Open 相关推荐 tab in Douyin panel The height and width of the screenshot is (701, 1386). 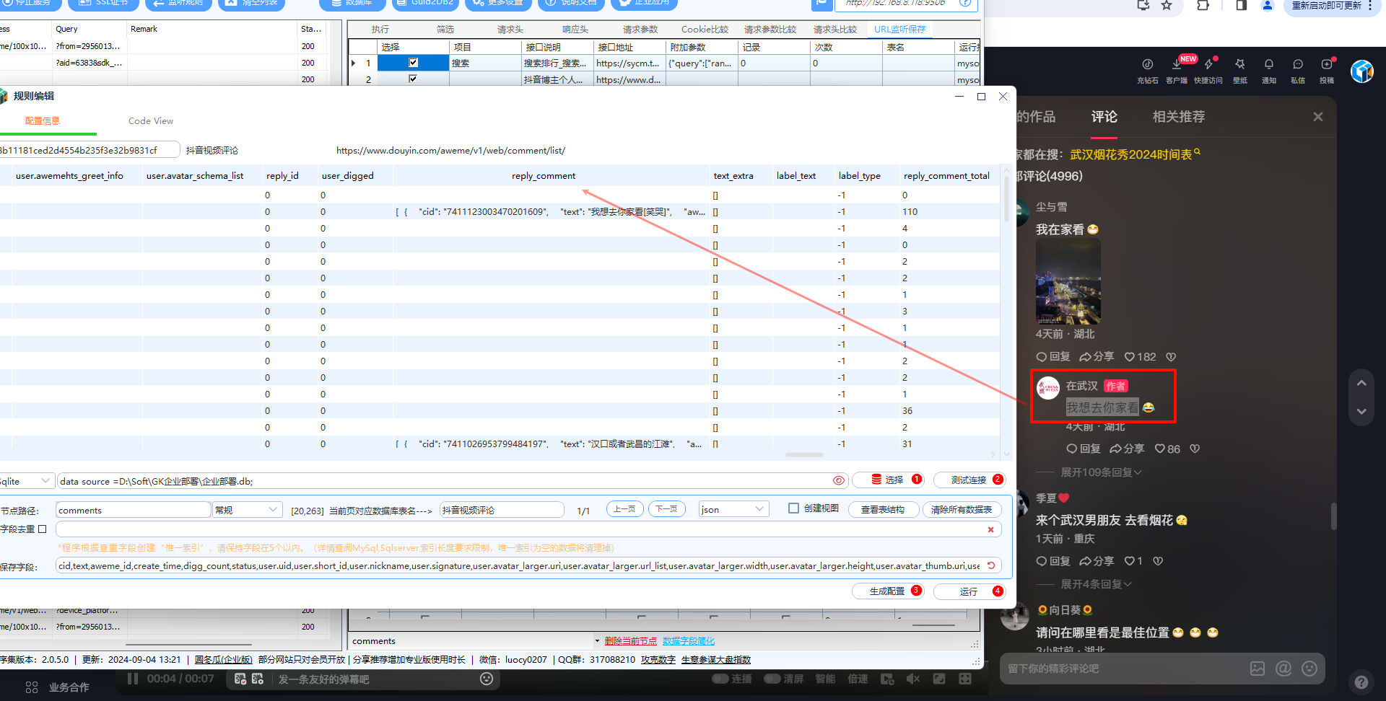point(1179,117)
